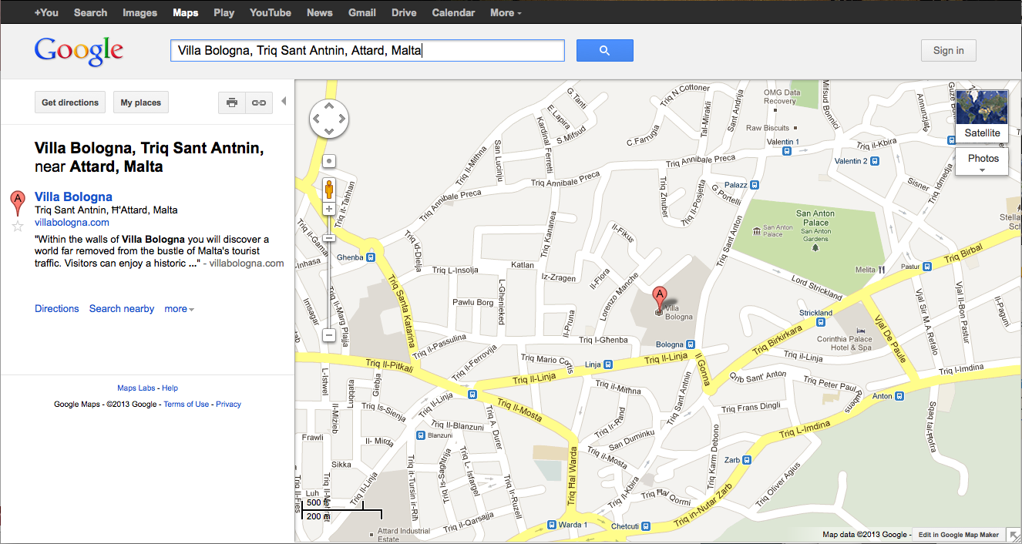This screenshot has height=544, width=1022.
Task: Click the Anton bus stop icon
Action: 899,397
